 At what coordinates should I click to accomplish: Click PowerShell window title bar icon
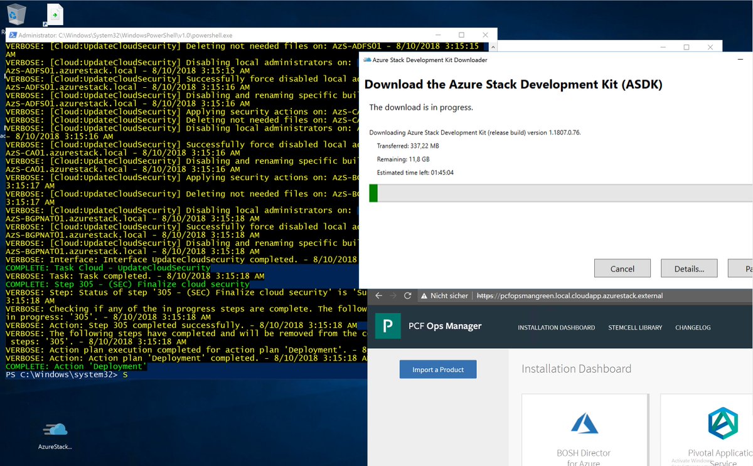(11, 35)
